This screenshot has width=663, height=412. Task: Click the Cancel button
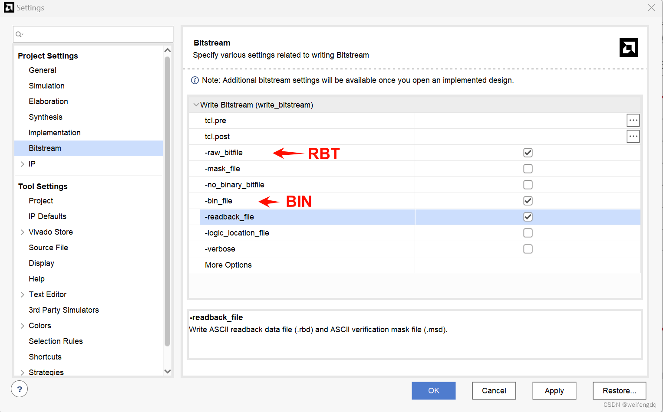(494, 391)
